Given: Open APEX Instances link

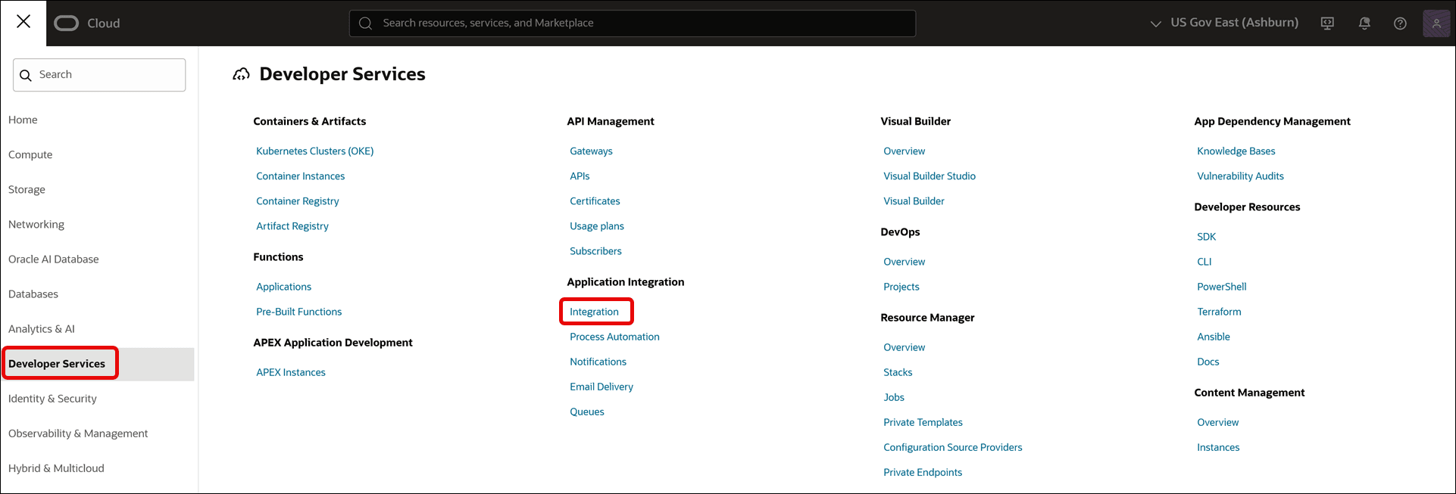Looking at the screenshot, I should click(x=291, y=372).
